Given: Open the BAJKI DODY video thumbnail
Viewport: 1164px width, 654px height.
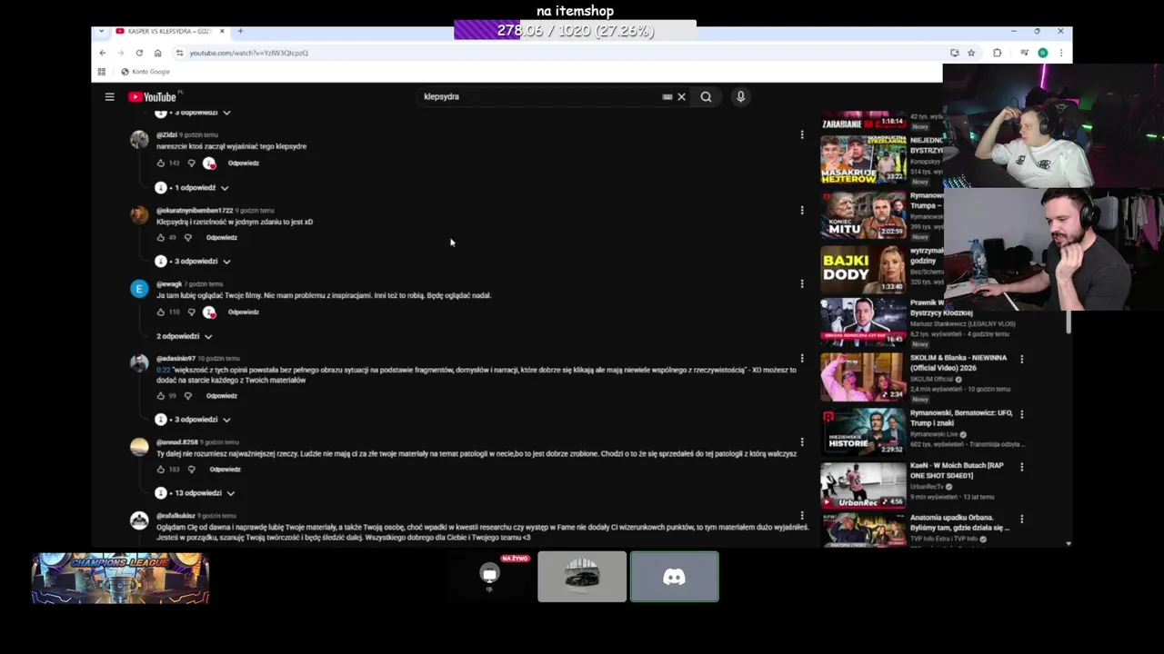Looking at the screenshot, I should [x=863, y=268].
